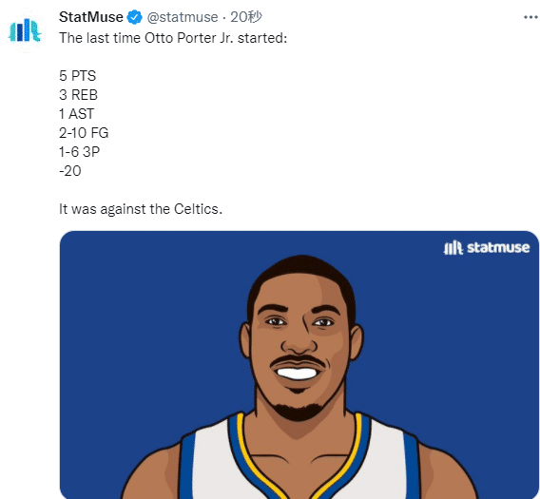540x499 pixels.
Task: Click the "1 AST" stat line
Action: tap(76, 114)
